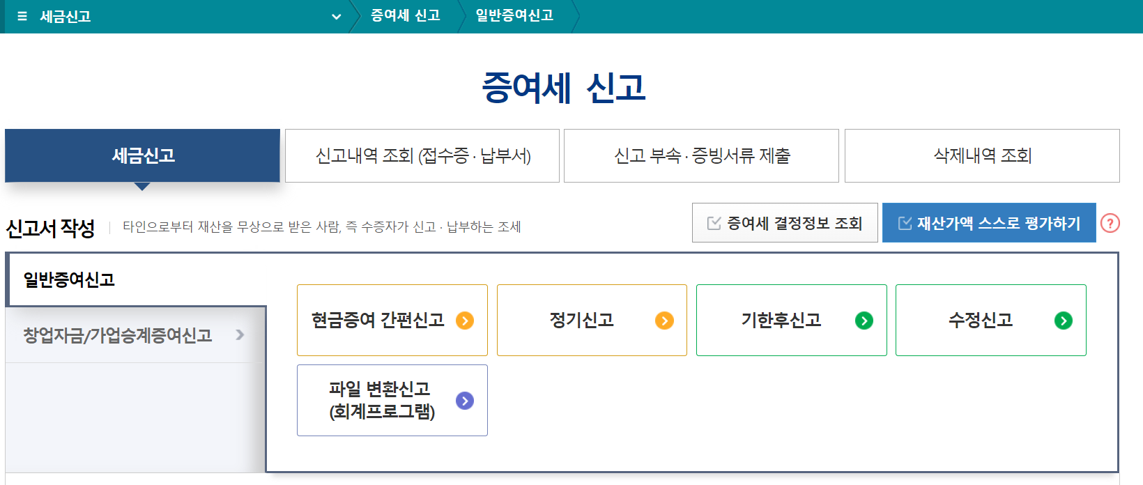The width and height of the screenshot is (1143, 485).
Task: Open 기한후신고
Action: [792, 320]
